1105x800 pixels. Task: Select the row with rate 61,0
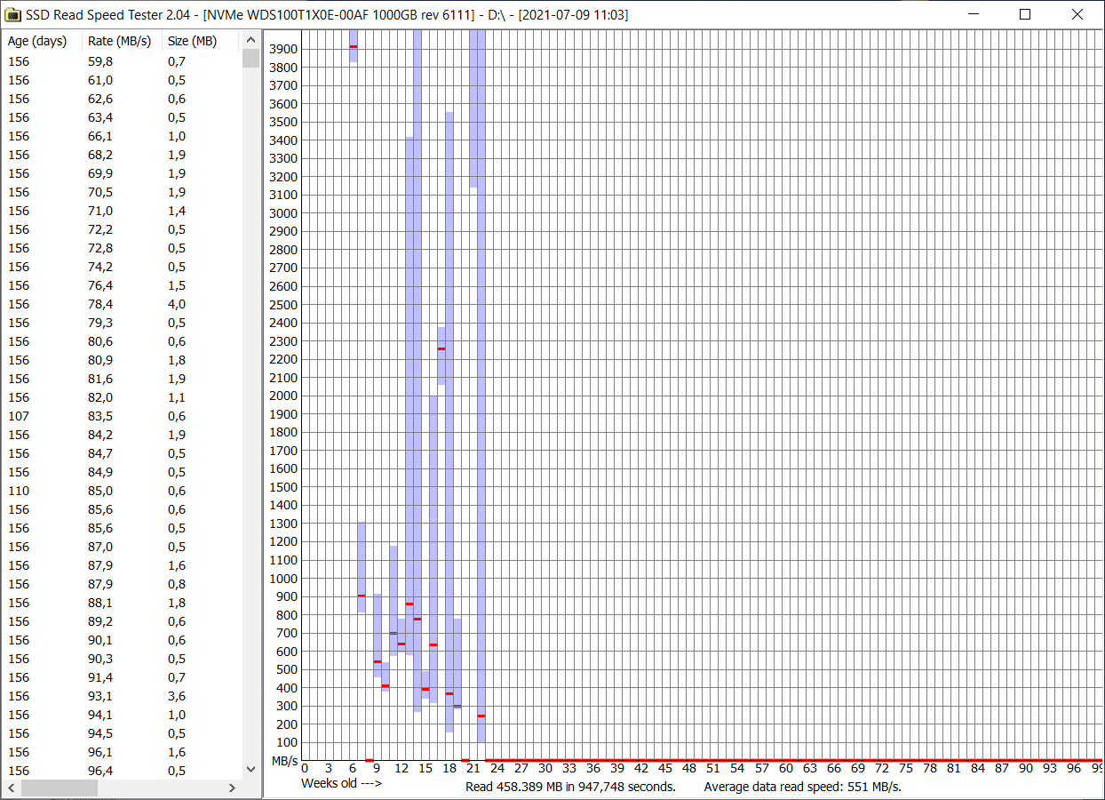pos(122,80)
